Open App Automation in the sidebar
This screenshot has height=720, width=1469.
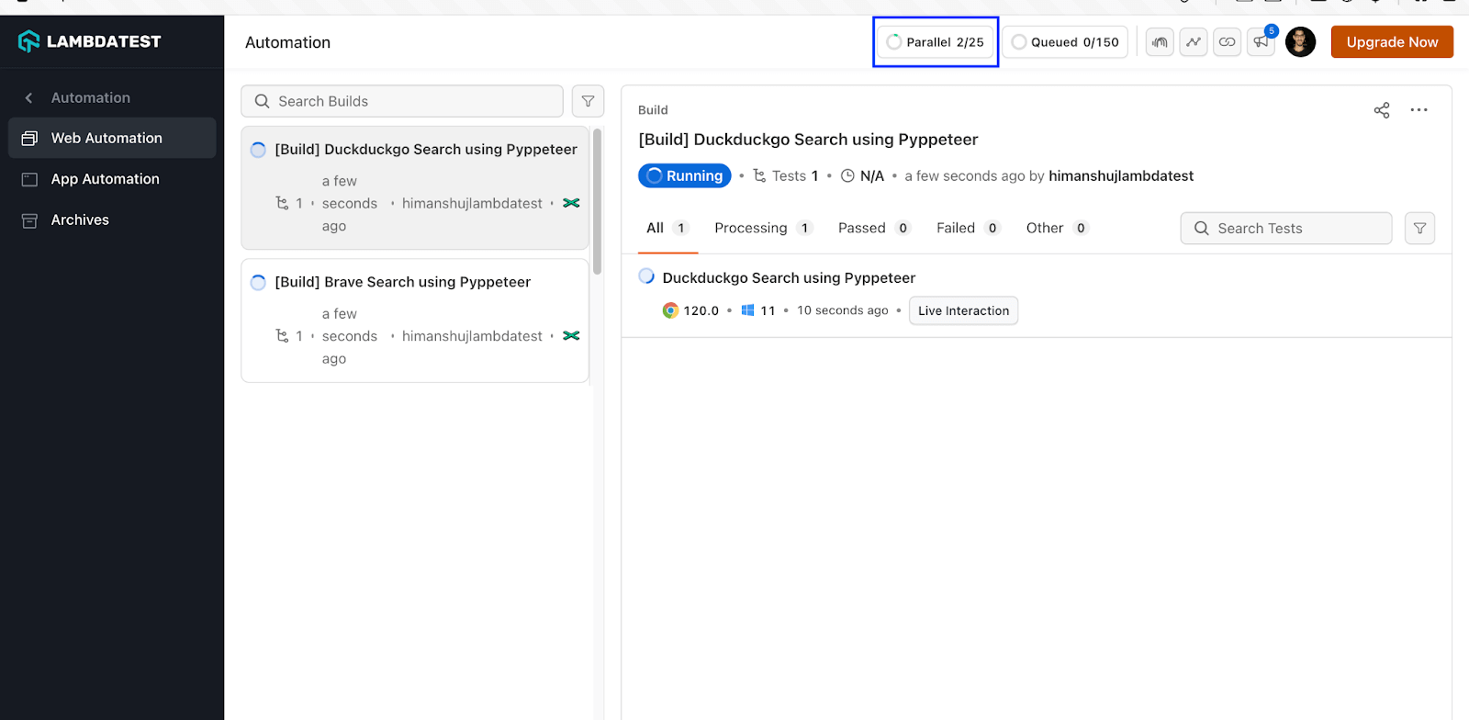tap(105, 179)
